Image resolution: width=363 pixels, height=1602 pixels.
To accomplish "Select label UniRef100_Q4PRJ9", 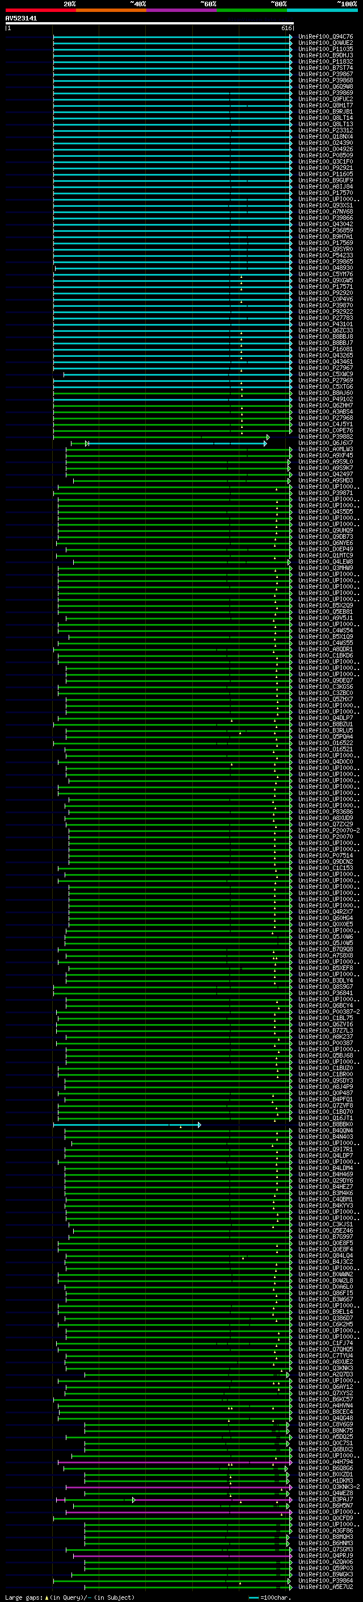I will [326, 1556].
